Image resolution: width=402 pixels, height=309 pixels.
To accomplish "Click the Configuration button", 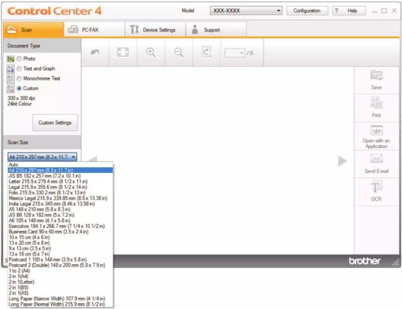I will coord(307,10).
